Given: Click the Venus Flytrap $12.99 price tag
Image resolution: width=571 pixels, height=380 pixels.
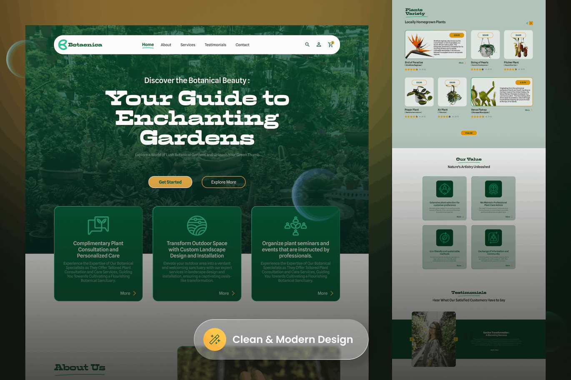Looking at the screenshot, I should click(x=523, y=82).
